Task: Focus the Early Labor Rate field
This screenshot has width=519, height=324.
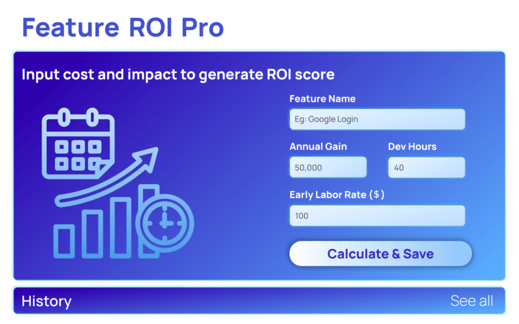Action: point(377,216)
